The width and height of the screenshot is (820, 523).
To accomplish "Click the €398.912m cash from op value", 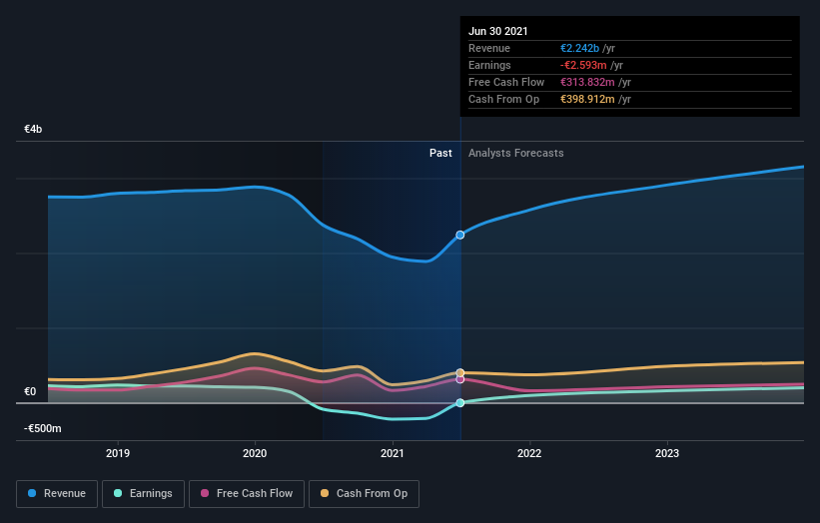I will [x=588, y=99].
